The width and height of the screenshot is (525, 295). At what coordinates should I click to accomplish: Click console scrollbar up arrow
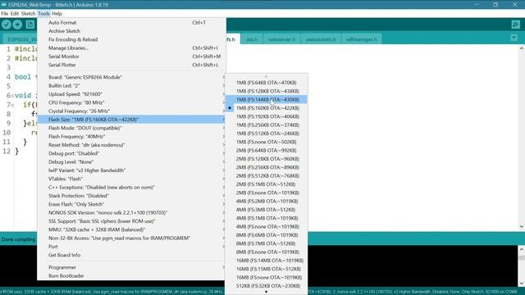click(x=522, y=249)
